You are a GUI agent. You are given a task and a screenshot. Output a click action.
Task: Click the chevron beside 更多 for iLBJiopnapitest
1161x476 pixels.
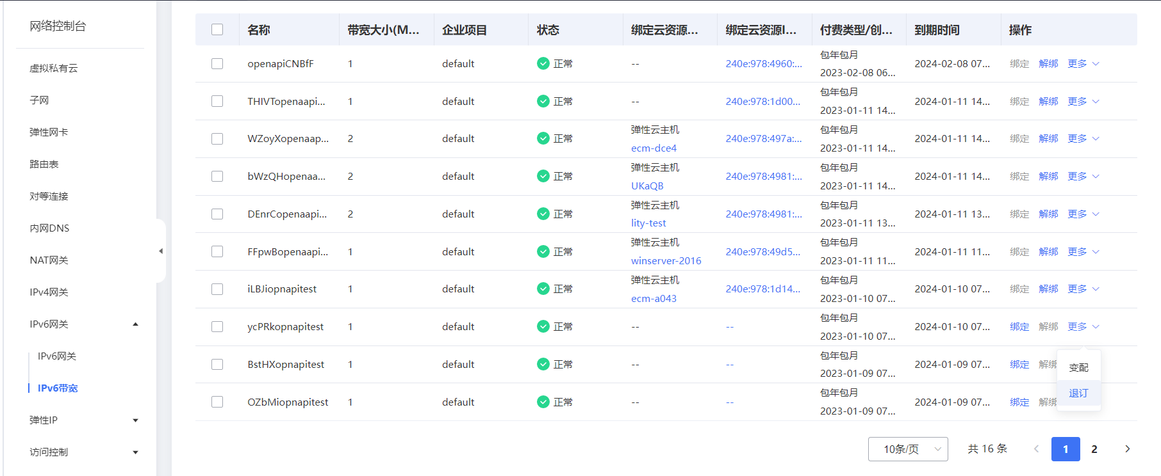coord(1096,289)
